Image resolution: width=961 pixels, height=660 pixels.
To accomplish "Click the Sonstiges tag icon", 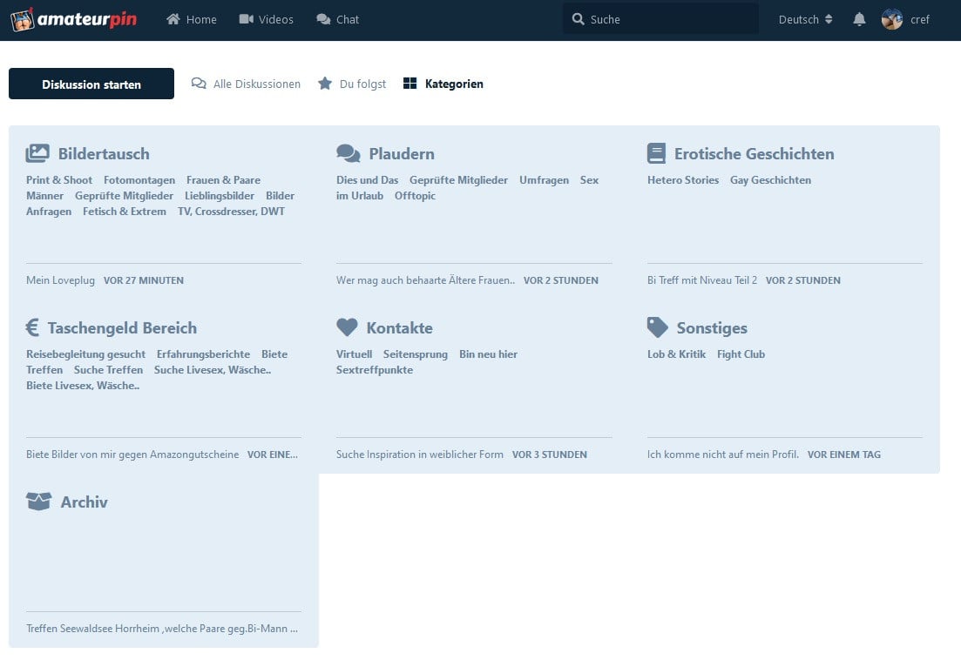I will click(658, 328).
